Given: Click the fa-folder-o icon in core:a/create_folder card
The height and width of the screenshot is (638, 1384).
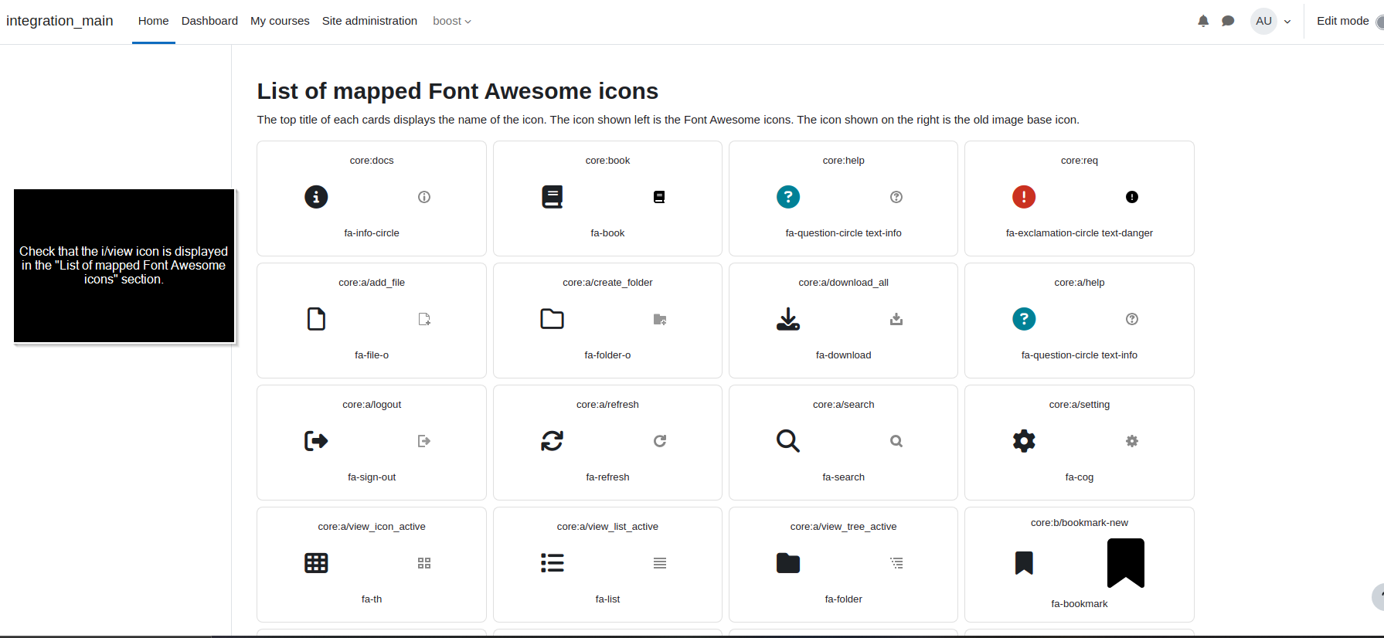Looking at the screenshot, I should coord(552,319).
